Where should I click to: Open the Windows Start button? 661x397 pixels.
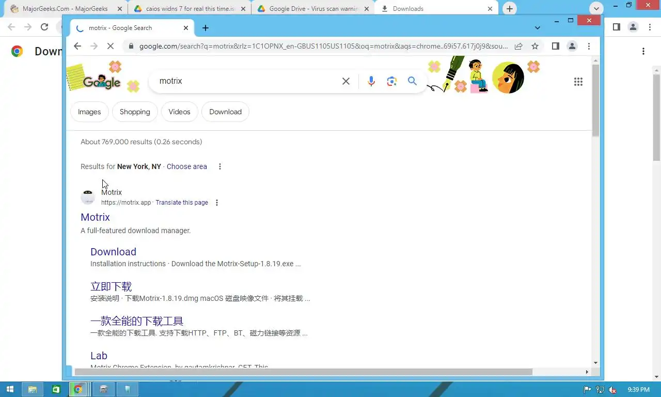click(10, 389)
